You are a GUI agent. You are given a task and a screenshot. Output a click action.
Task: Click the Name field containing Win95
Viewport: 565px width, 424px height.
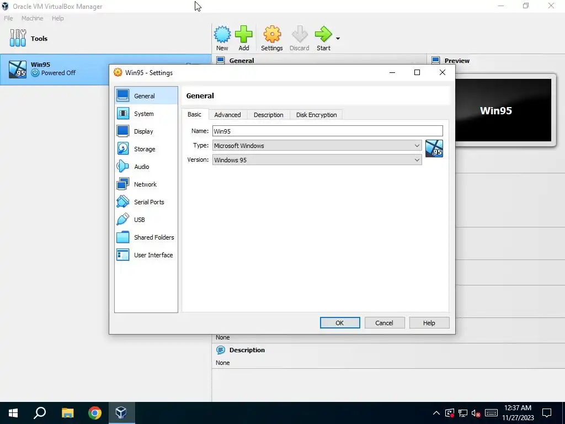[328, 131]
